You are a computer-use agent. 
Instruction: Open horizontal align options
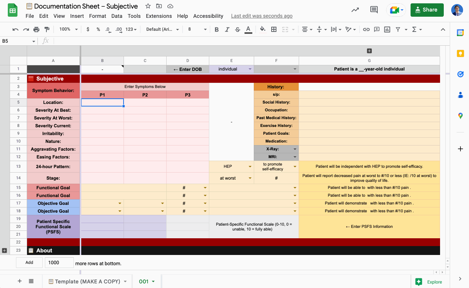pyautogui.click(x=306, y=29)
